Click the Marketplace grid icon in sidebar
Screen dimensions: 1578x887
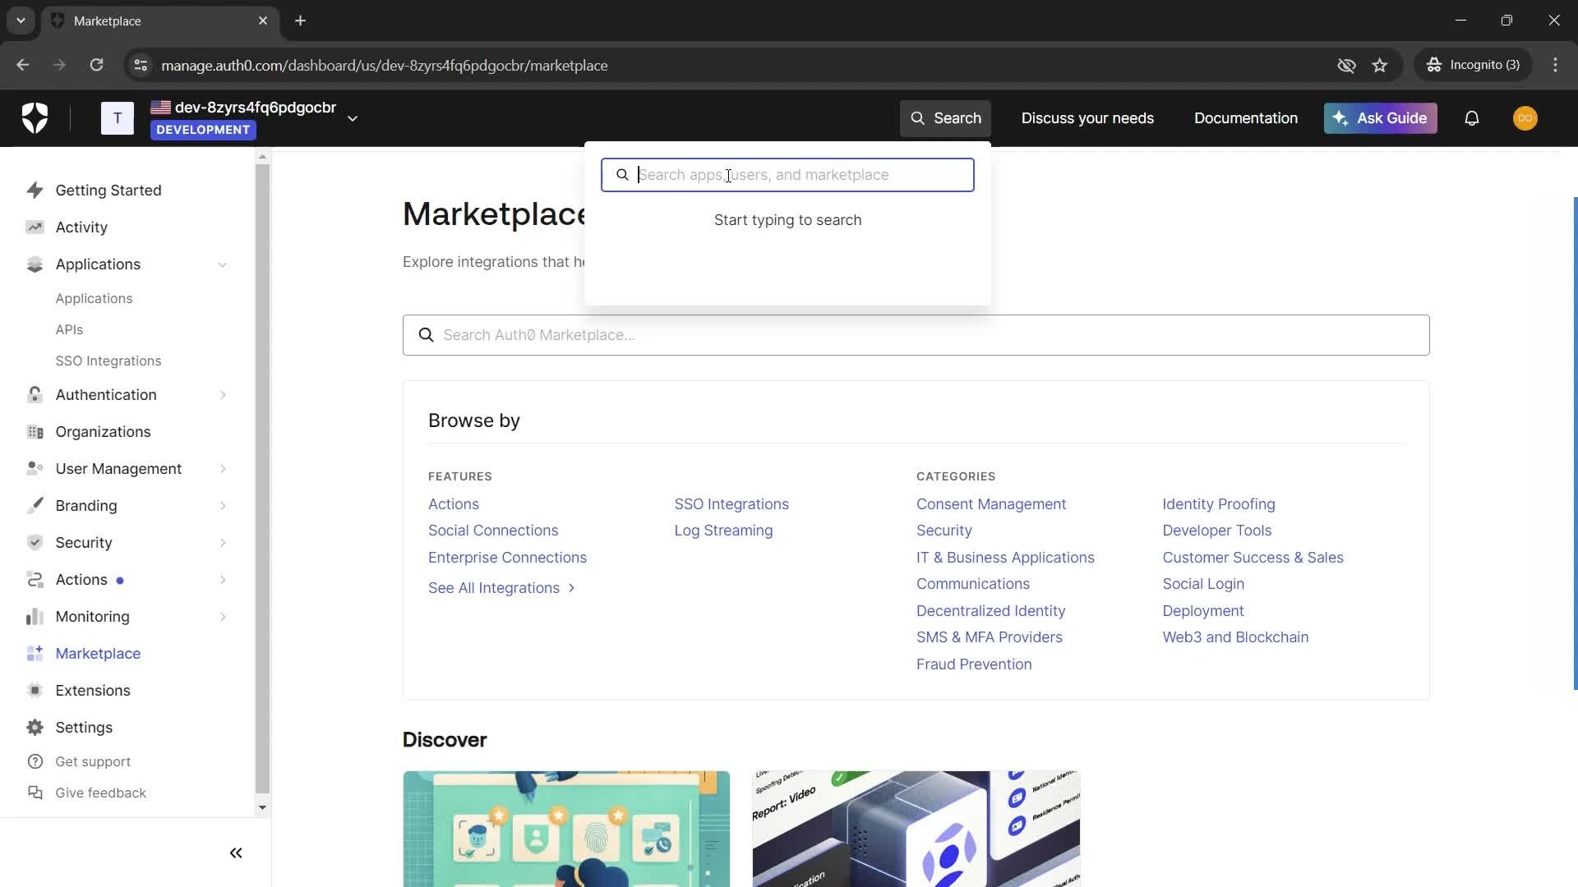[x=35, y=654]
